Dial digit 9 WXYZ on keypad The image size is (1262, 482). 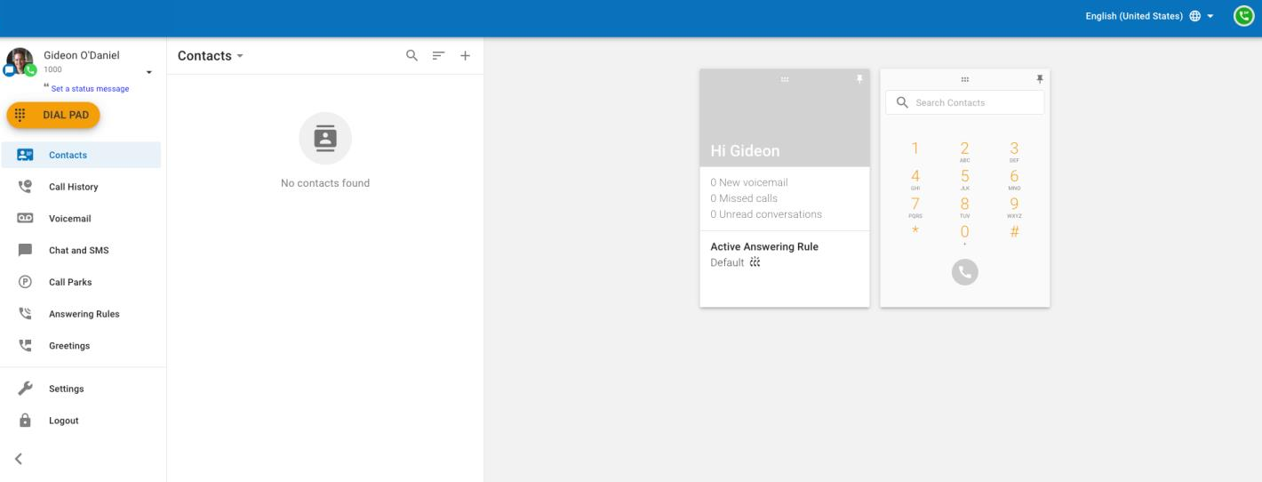(x=1014, y=206)
